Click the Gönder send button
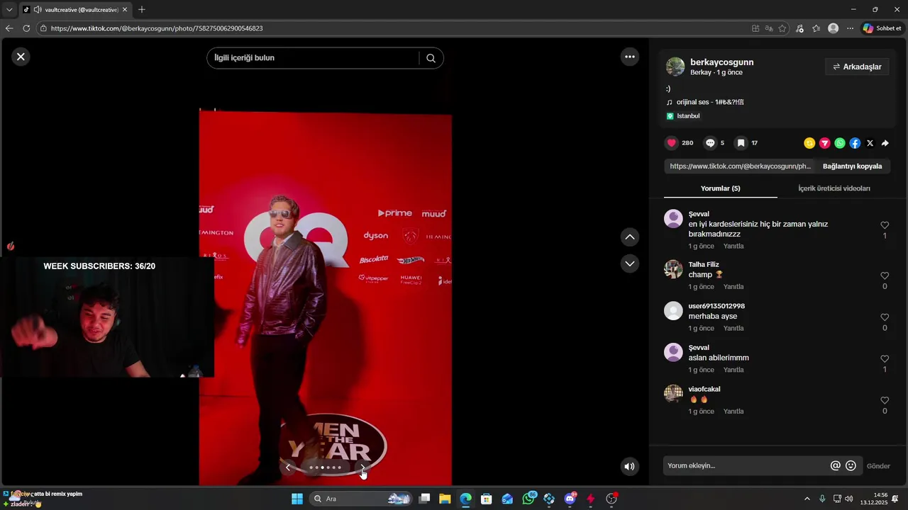 pyautogui.click(x=878, y=466)
